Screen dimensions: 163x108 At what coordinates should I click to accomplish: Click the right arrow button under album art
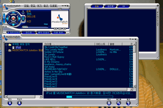(64, 29)
